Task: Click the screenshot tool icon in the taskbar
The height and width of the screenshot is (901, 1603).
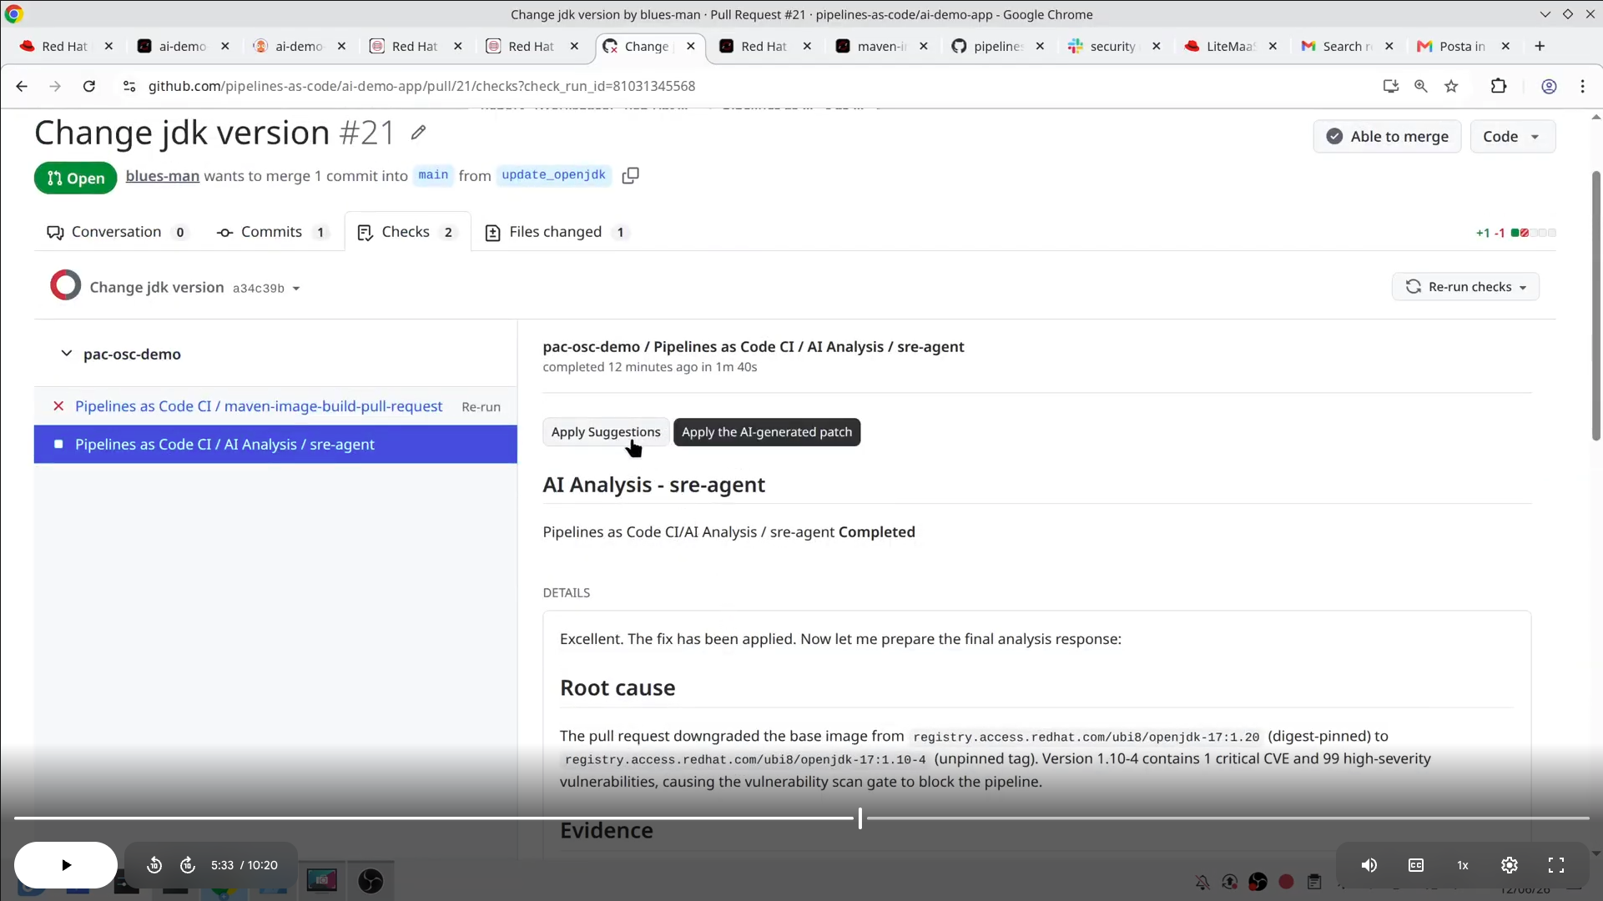Action: (x=322, y=880)
